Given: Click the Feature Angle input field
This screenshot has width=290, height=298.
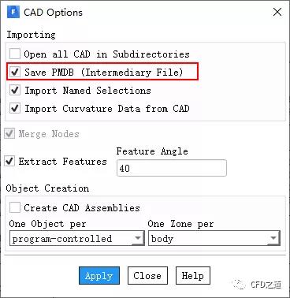Looking at the screenshot, I should (x=172, y=168).
